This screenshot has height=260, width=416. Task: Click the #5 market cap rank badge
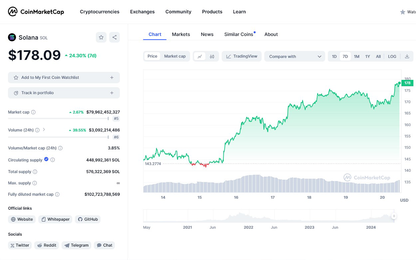(x=116, y=119)
